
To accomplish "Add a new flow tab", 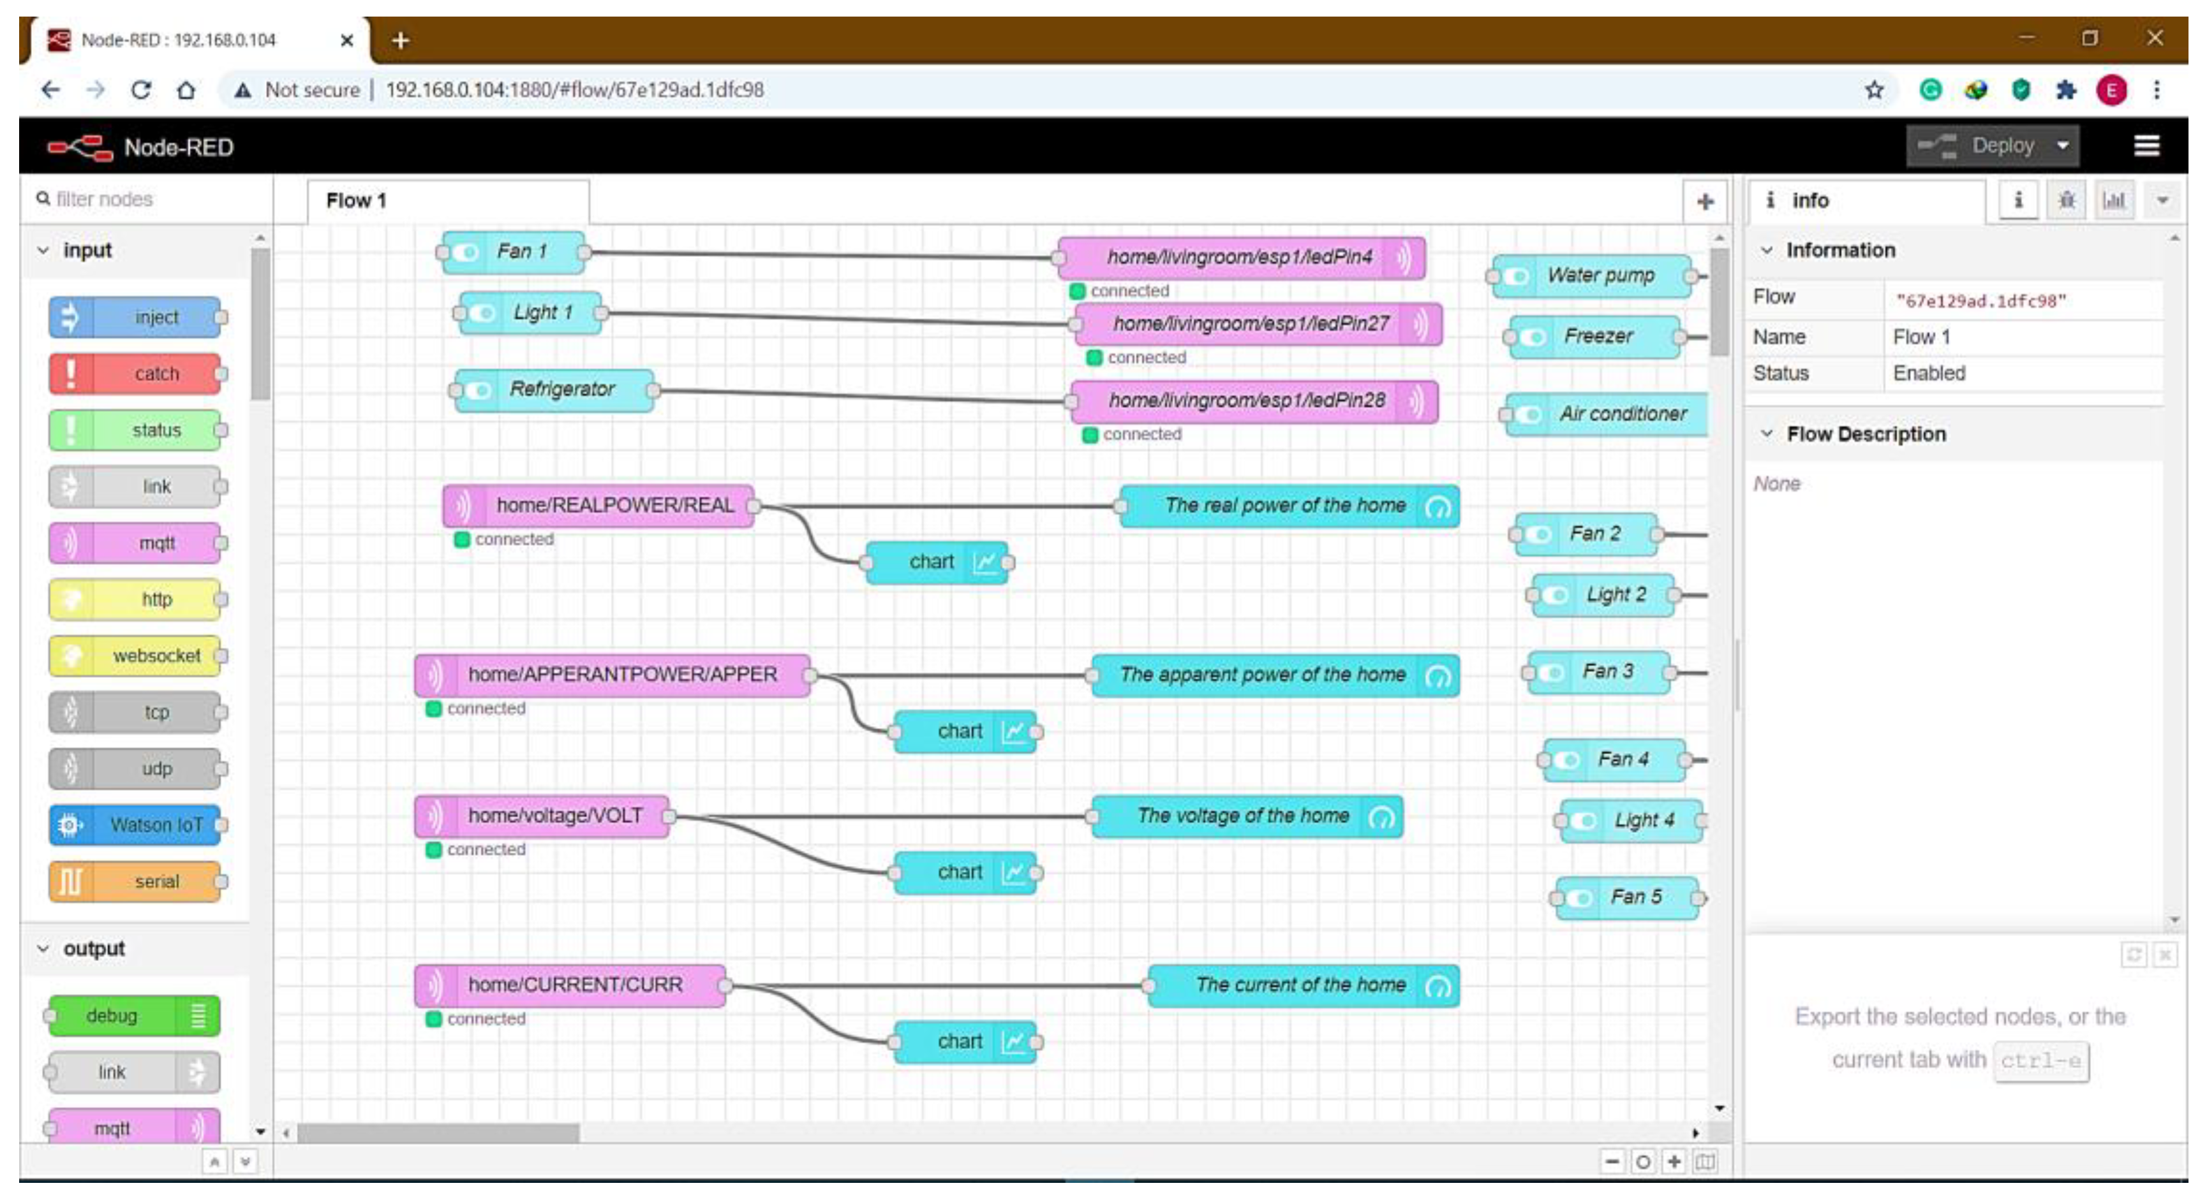I will 1704,202.
